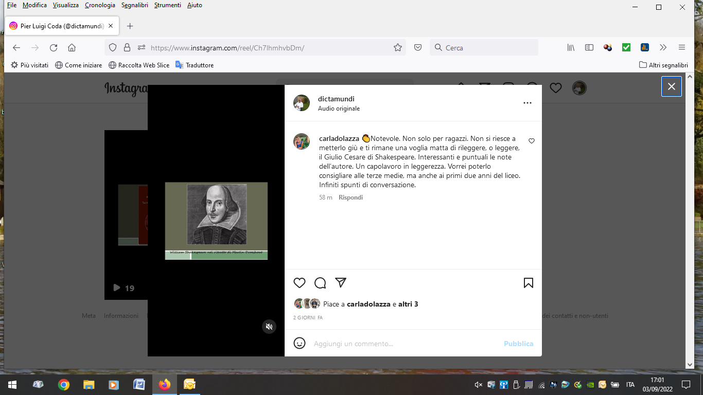Save page to Pocket

(x=418, y=47)
